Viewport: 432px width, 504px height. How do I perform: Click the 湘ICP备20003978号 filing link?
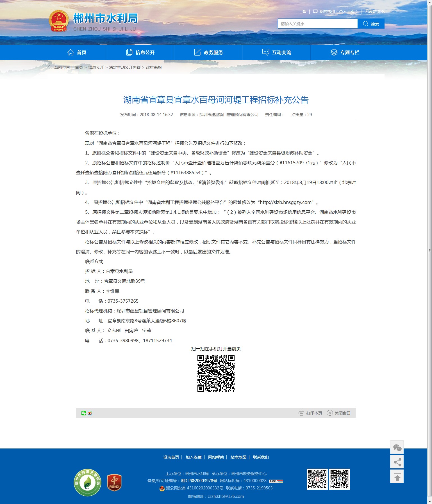[x=199, y=481]
